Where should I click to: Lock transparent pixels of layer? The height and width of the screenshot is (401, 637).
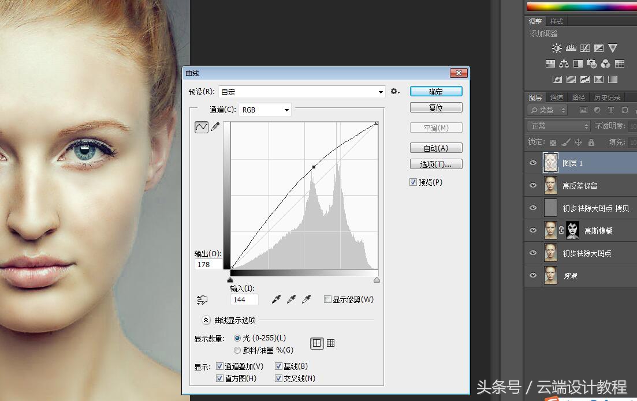click(x=553, y=143)
